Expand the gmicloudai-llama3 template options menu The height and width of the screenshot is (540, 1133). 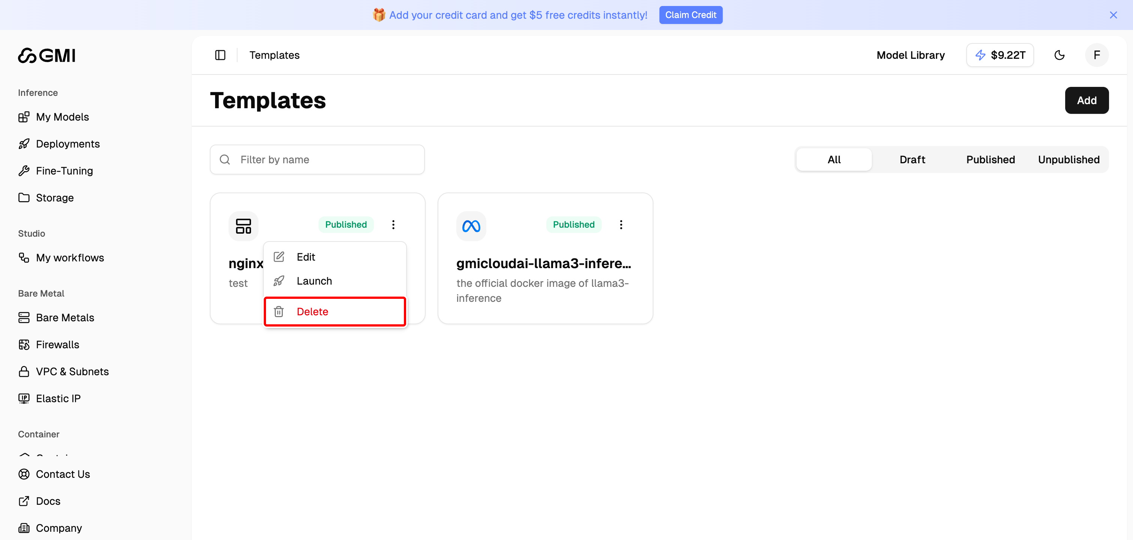pyautogui.click(x=620, y=225)
